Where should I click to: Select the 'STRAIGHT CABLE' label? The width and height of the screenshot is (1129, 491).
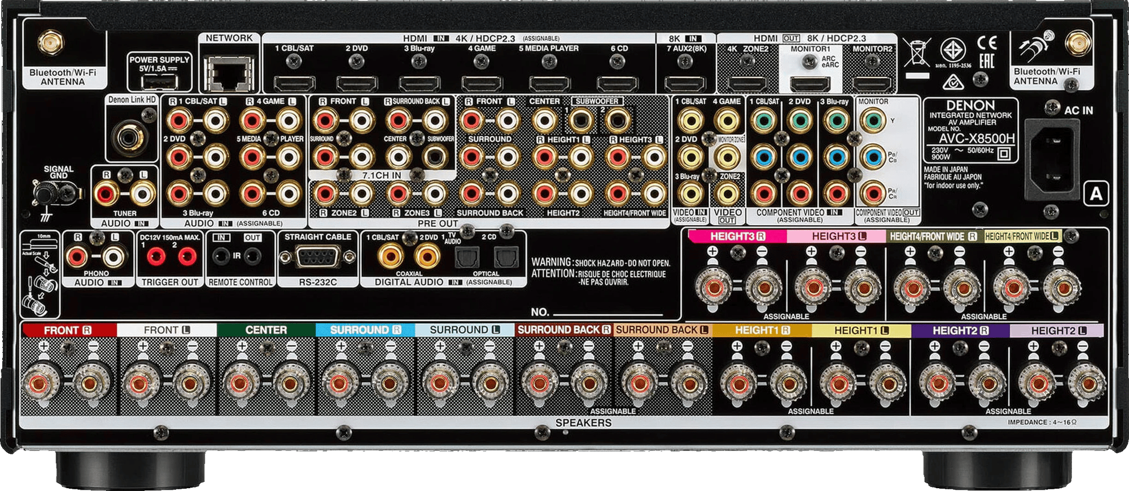tap(318, 237)
